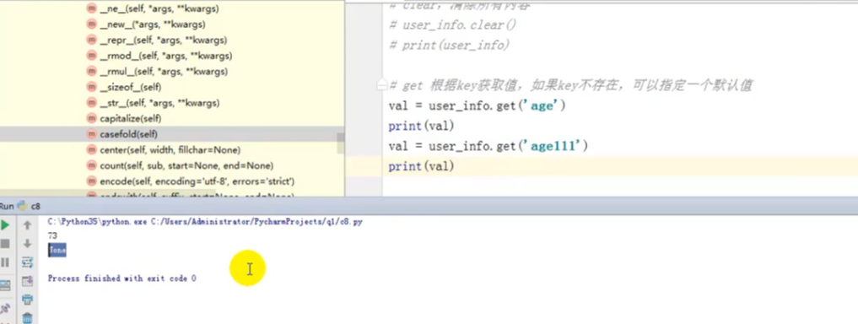The width and height of the screenshot is (858, 324).
Task: Place cursor in last highlighted print(val) line
Action: coord(421,166)
